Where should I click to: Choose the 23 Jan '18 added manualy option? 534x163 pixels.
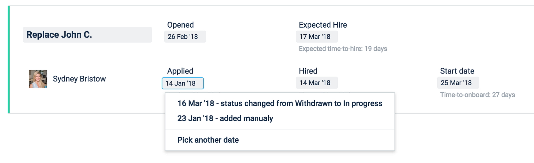(x=225, y=118)
